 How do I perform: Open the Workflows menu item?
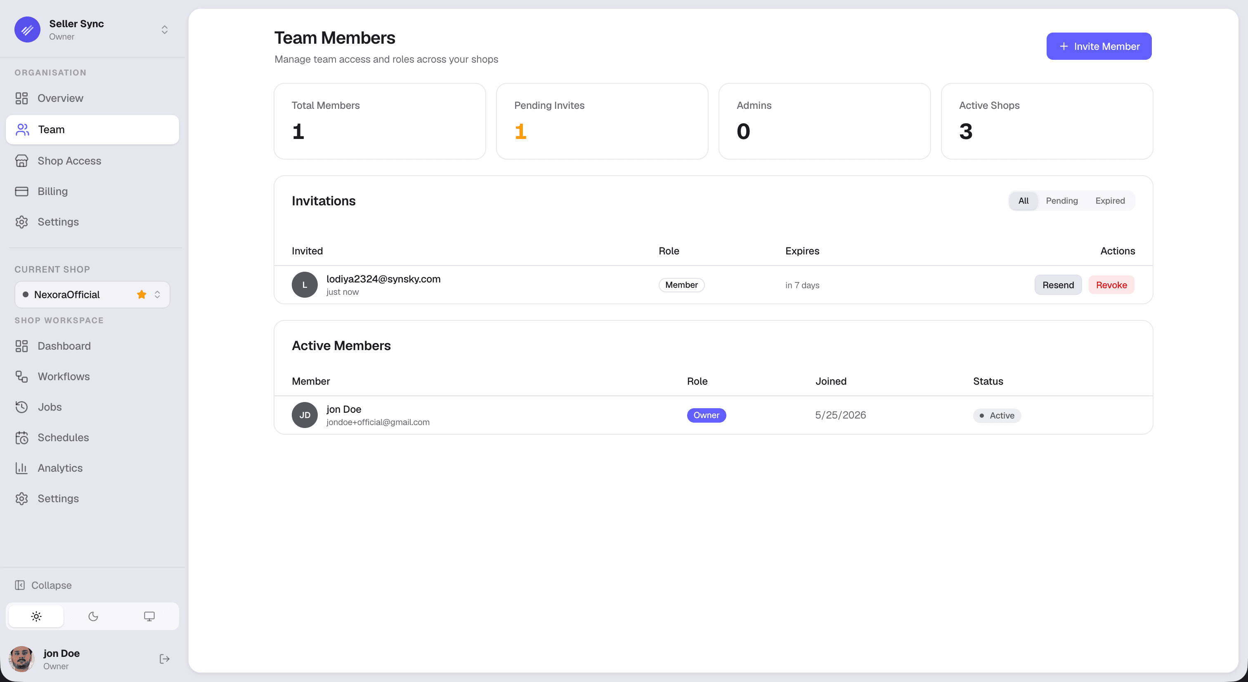92,376
